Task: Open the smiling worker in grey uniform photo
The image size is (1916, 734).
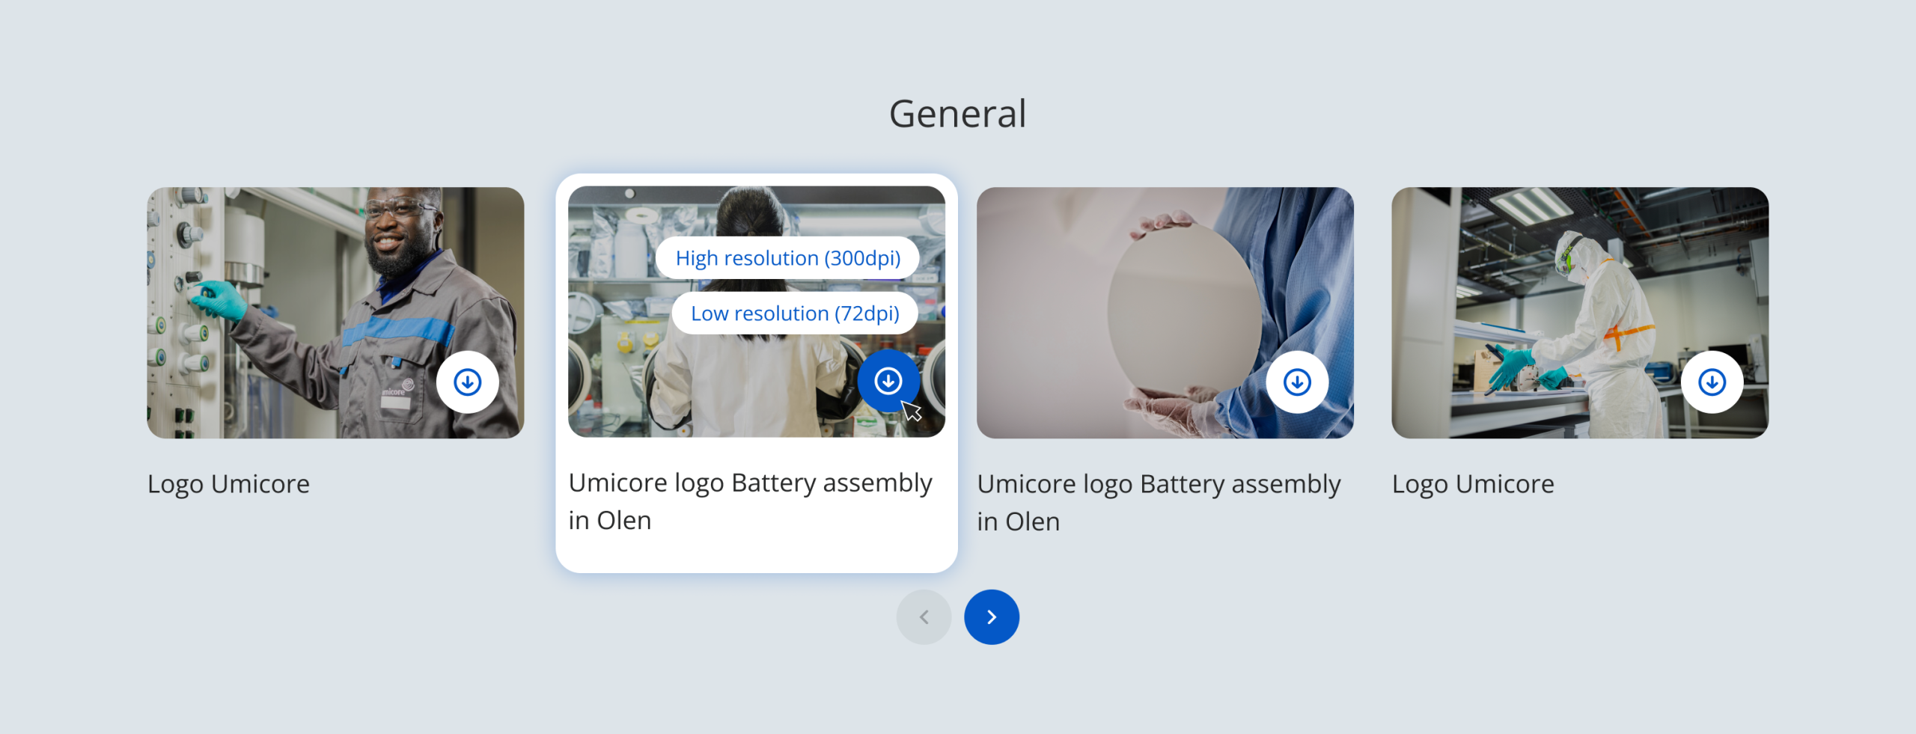Action: tap(335, 313)
